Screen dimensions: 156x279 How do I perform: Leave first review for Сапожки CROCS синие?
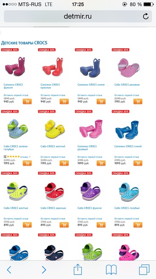point(90,95)
